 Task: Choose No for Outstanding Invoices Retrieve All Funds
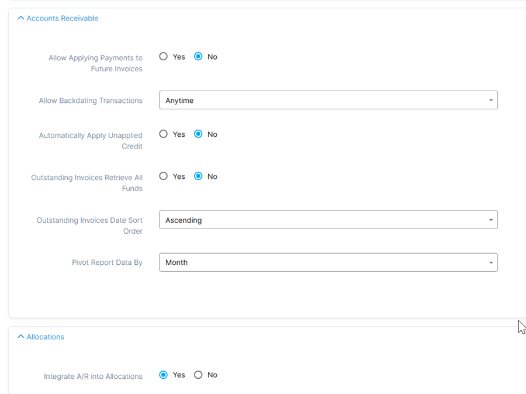click(198, 176)
